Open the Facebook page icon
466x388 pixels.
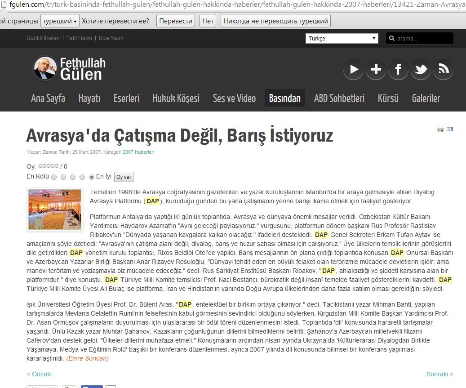click(398, 69)
